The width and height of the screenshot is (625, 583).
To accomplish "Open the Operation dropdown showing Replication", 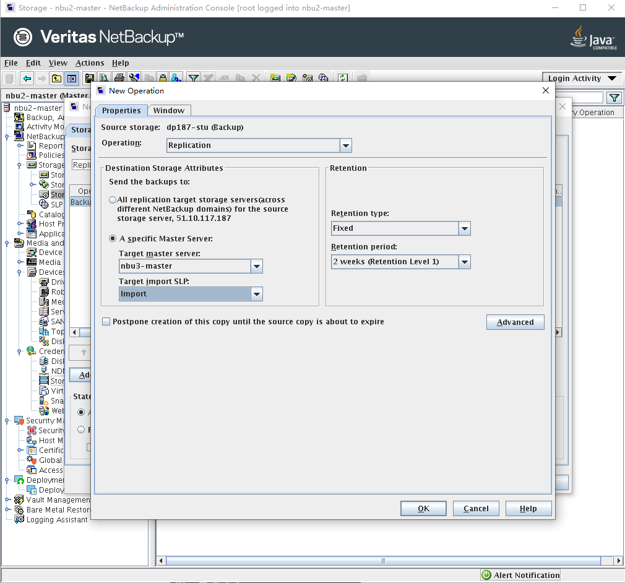I will point(345,145).
